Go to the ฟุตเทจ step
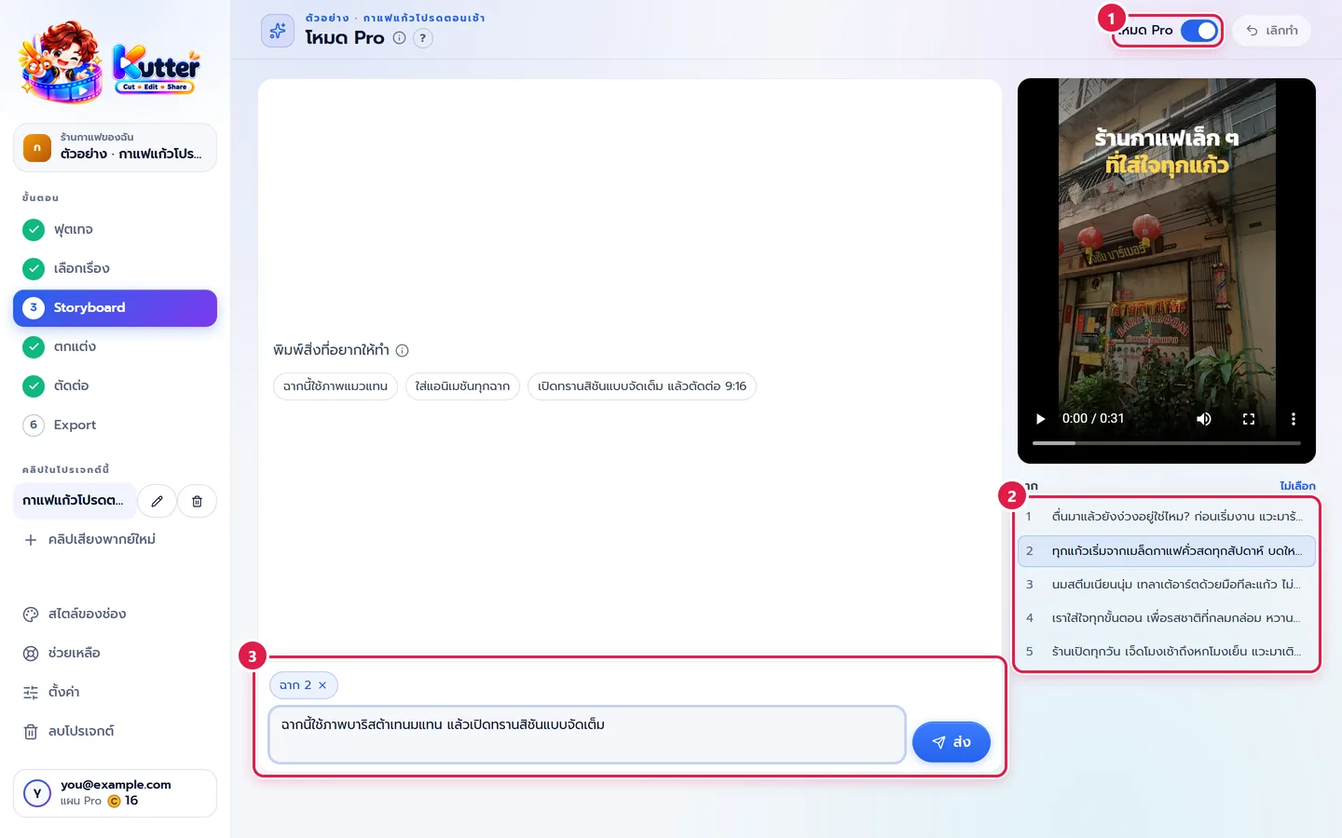 point(115,229)
